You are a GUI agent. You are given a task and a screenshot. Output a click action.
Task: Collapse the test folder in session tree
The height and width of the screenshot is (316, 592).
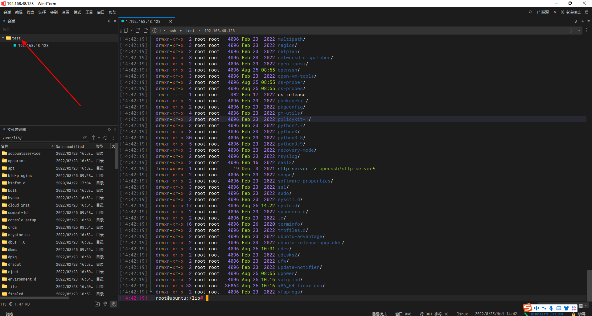(x=3, y=38)
